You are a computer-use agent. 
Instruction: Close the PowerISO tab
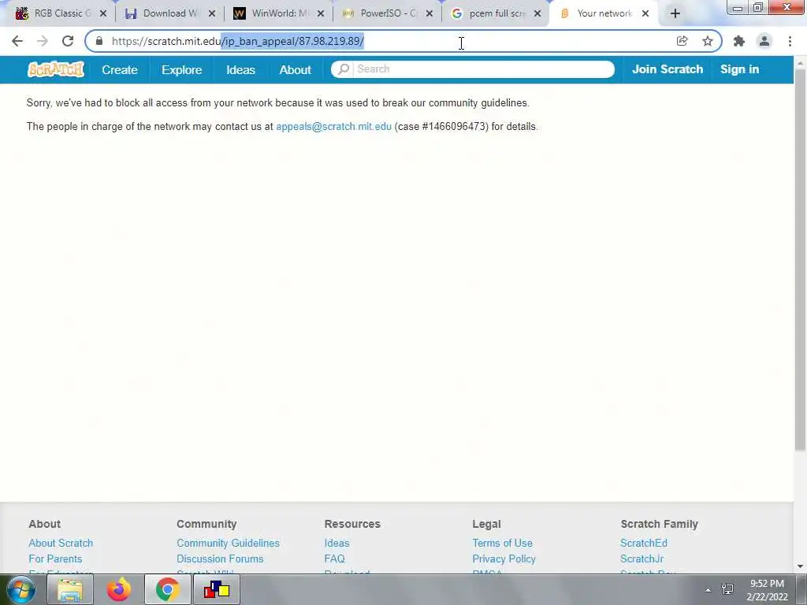(x=430, y=14)
